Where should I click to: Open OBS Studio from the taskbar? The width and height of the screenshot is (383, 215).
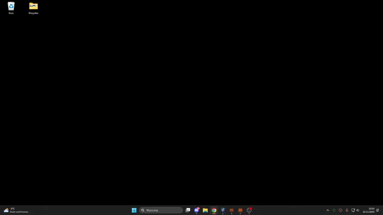tap(249, 210)
